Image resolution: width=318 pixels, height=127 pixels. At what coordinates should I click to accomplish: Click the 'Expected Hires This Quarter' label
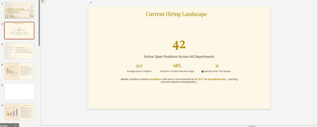[217, 71]
